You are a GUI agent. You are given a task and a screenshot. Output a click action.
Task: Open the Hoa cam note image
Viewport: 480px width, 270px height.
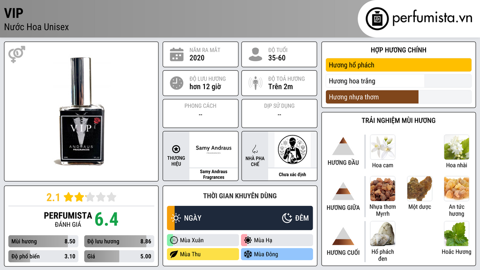point(382,147)
